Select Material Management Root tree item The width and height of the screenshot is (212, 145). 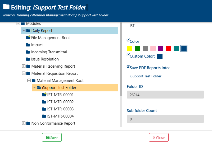pyautogui.click(x=60, y=81)
